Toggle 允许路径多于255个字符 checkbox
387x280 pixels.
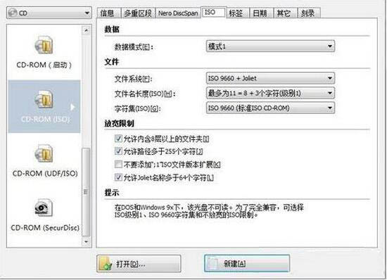click(x=118, y=151)
